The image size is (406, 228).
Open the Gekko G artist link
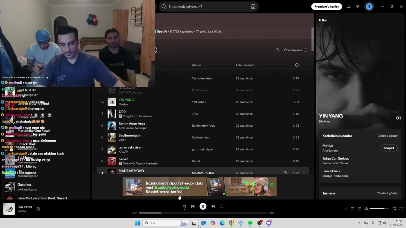tap(129, 163)
